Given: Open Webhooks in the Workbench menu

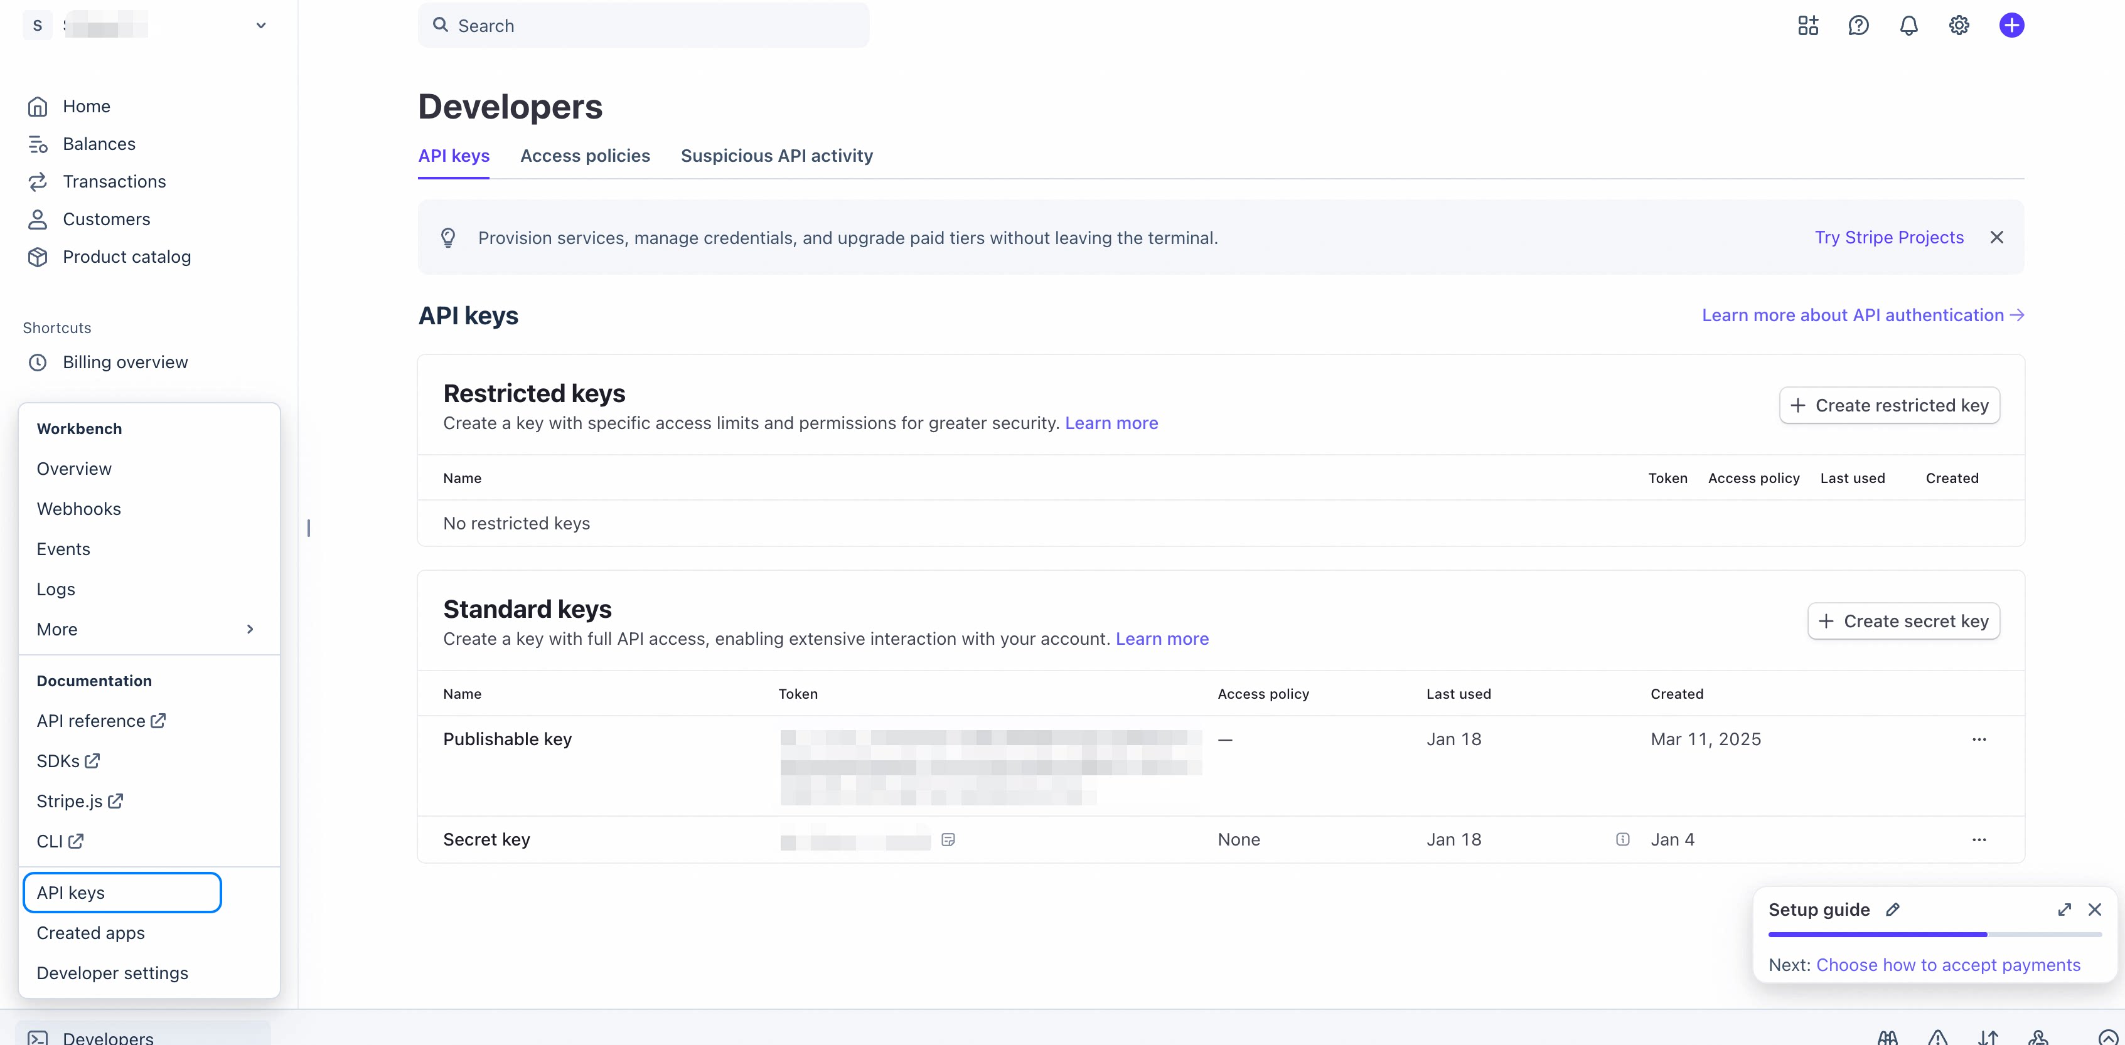Looking at the screenshot, I should [79, 509].
